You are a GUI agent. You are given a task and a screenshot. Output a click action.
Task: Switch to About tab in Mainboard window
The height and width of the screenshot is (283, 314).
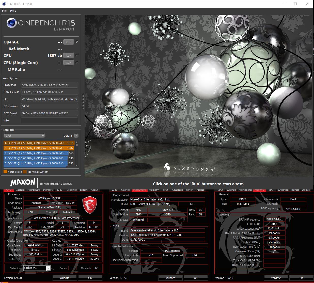(x=200, y=190)
